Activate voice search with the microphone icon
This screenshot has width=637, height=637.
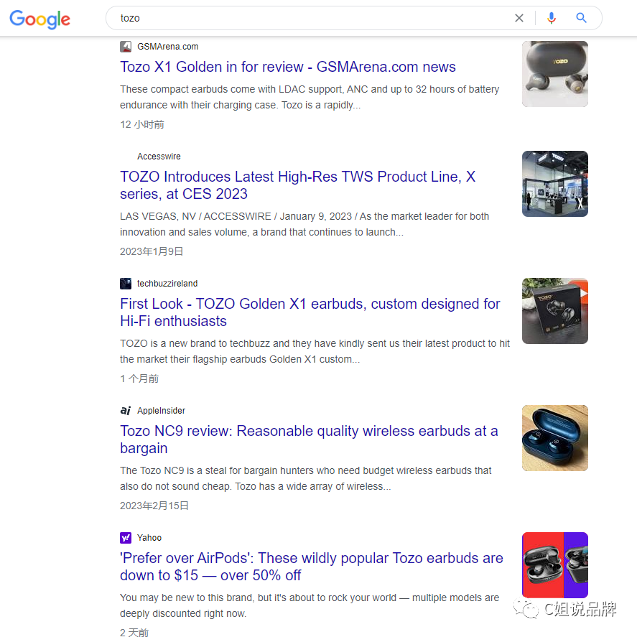pos(551,18)
